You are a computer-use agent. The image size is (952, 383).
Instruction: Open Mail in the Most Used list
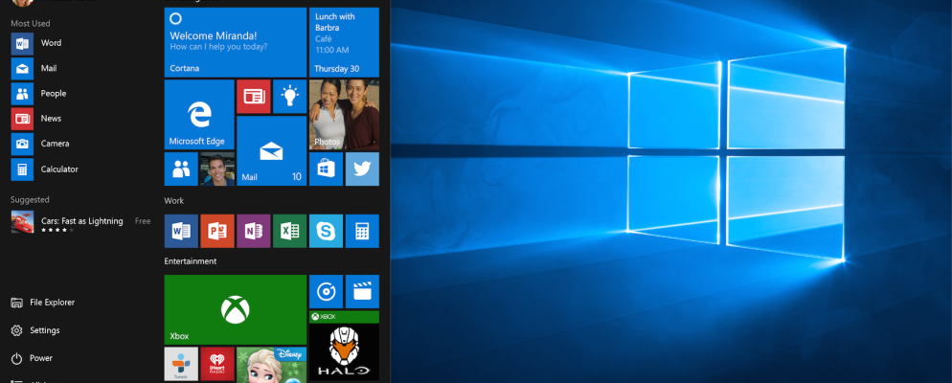pyautogui.click(x=34, y=69)
